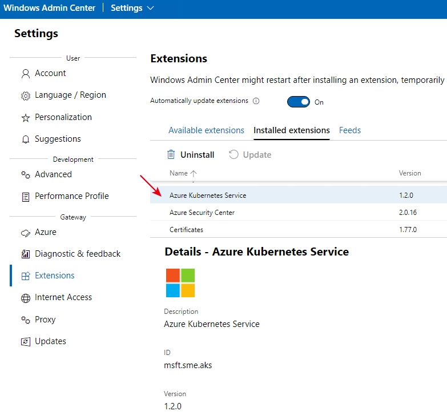Click the Extensions puzzle icon
447x415 pixels.
pos(26,276)
